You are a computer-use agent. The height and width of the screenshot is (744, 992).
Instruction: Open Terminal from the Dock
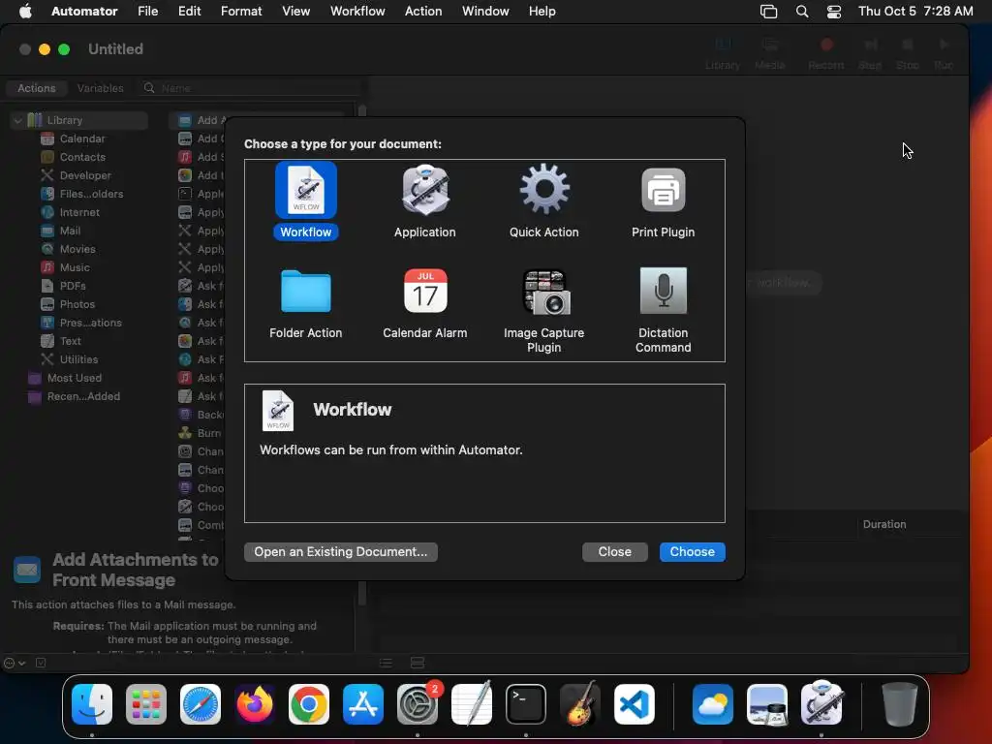[x=526, y=704]
